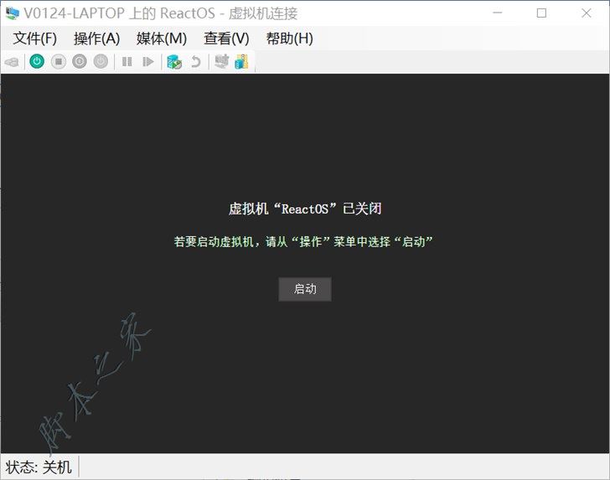This screenshot has width=610, height=480.
Task: Click the Save state toolbar icon
Action: click(x=101, y=61)
